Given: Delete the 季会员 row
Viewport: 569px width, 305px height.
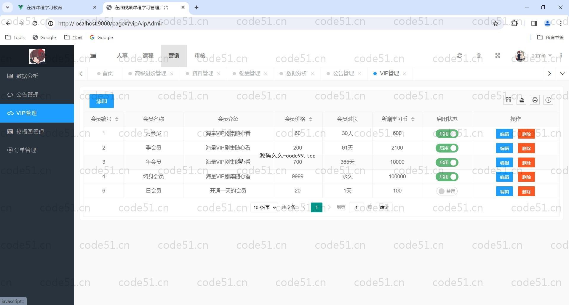Looking at the screenshot, I should pyautogui.click(x=526, y=148).
